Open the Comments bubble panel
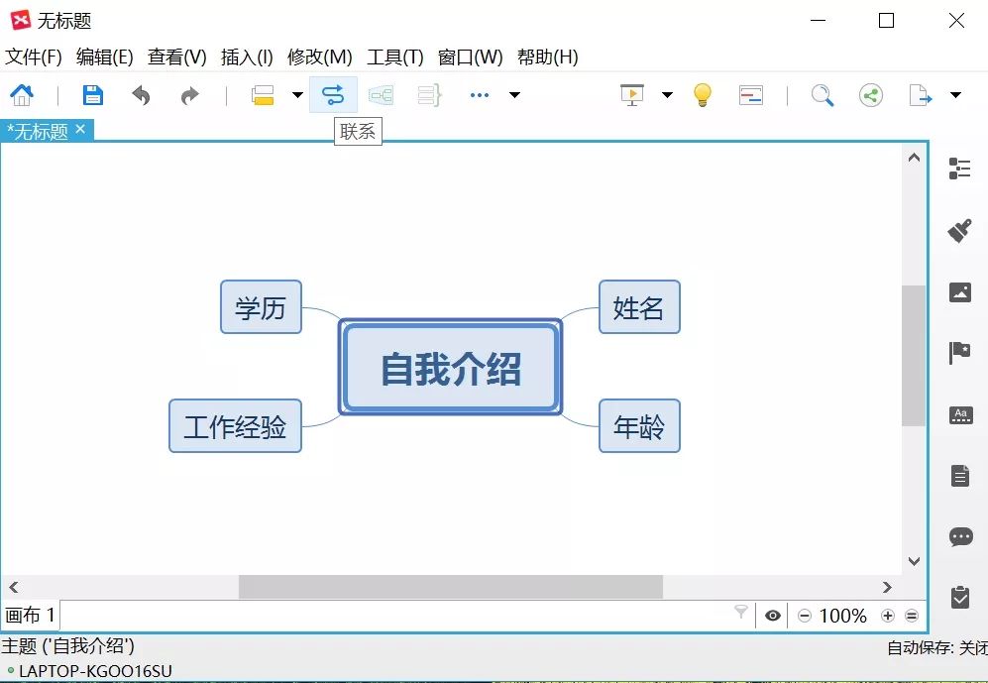988x683 pixels. [x=959, y=535]
